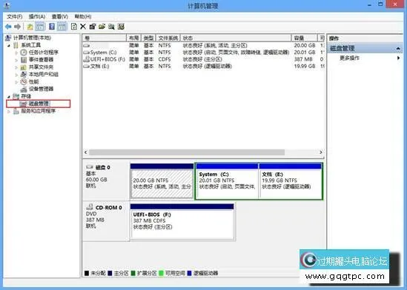Click the Refresh page icon in the toolbar
The width and height of the screenshot is (407, 290).
coord(74,27)
